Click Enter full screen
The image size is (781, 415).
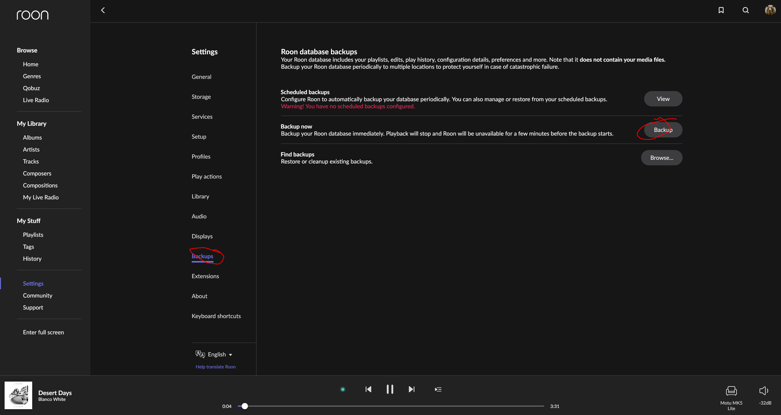pyautogui.click(x=44, y=332)
